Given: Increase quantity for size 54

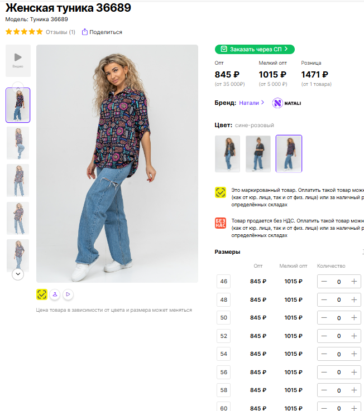Looking at the screenshot, I should coord(354,354).
